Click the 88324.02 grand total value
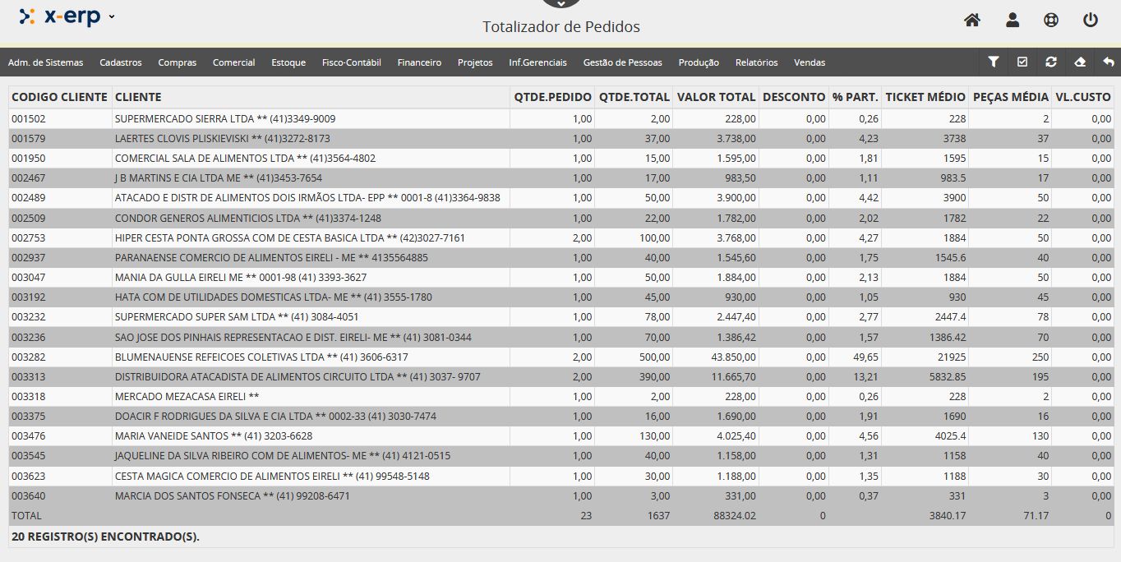Image resolution: width=1121 pixels, height=562 pixels. point(735,515)
